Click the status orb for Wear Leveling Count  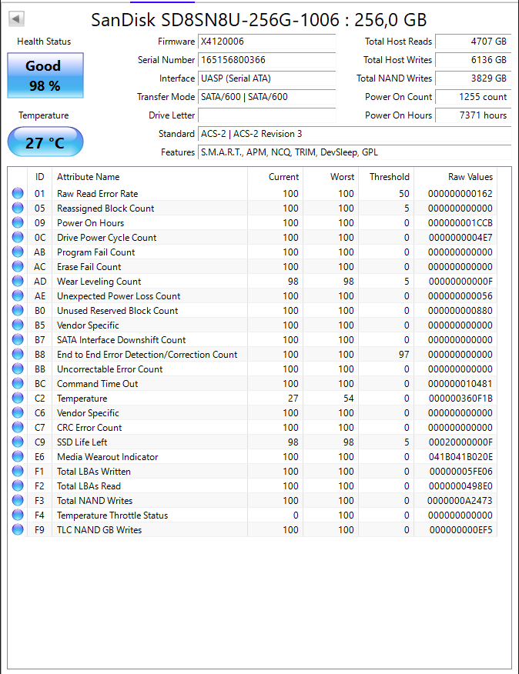[18, 281]
